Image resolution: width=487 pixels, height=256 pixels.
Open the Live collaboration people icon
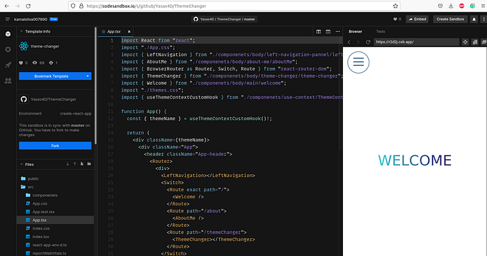point(8,80)
